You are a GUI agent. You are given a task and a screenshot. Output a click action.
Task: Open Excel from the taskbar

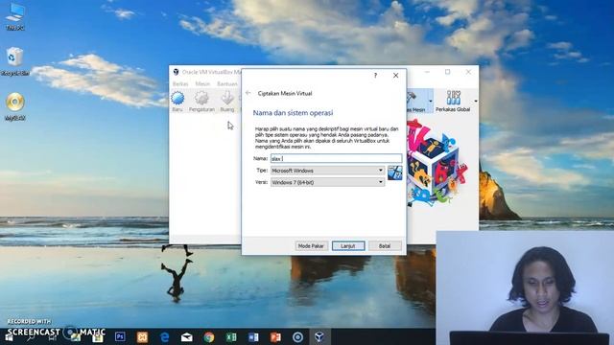[231, 336]
